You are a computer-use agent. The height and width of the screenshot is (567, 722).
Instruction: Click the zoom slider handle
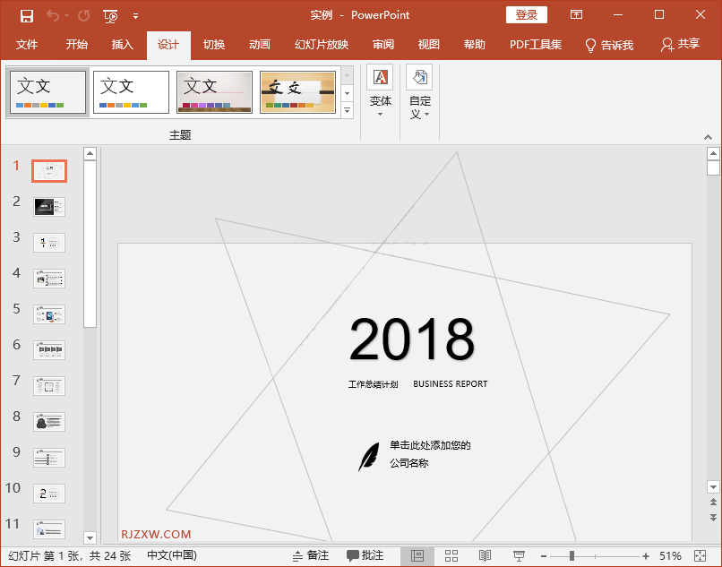(572, 556)
